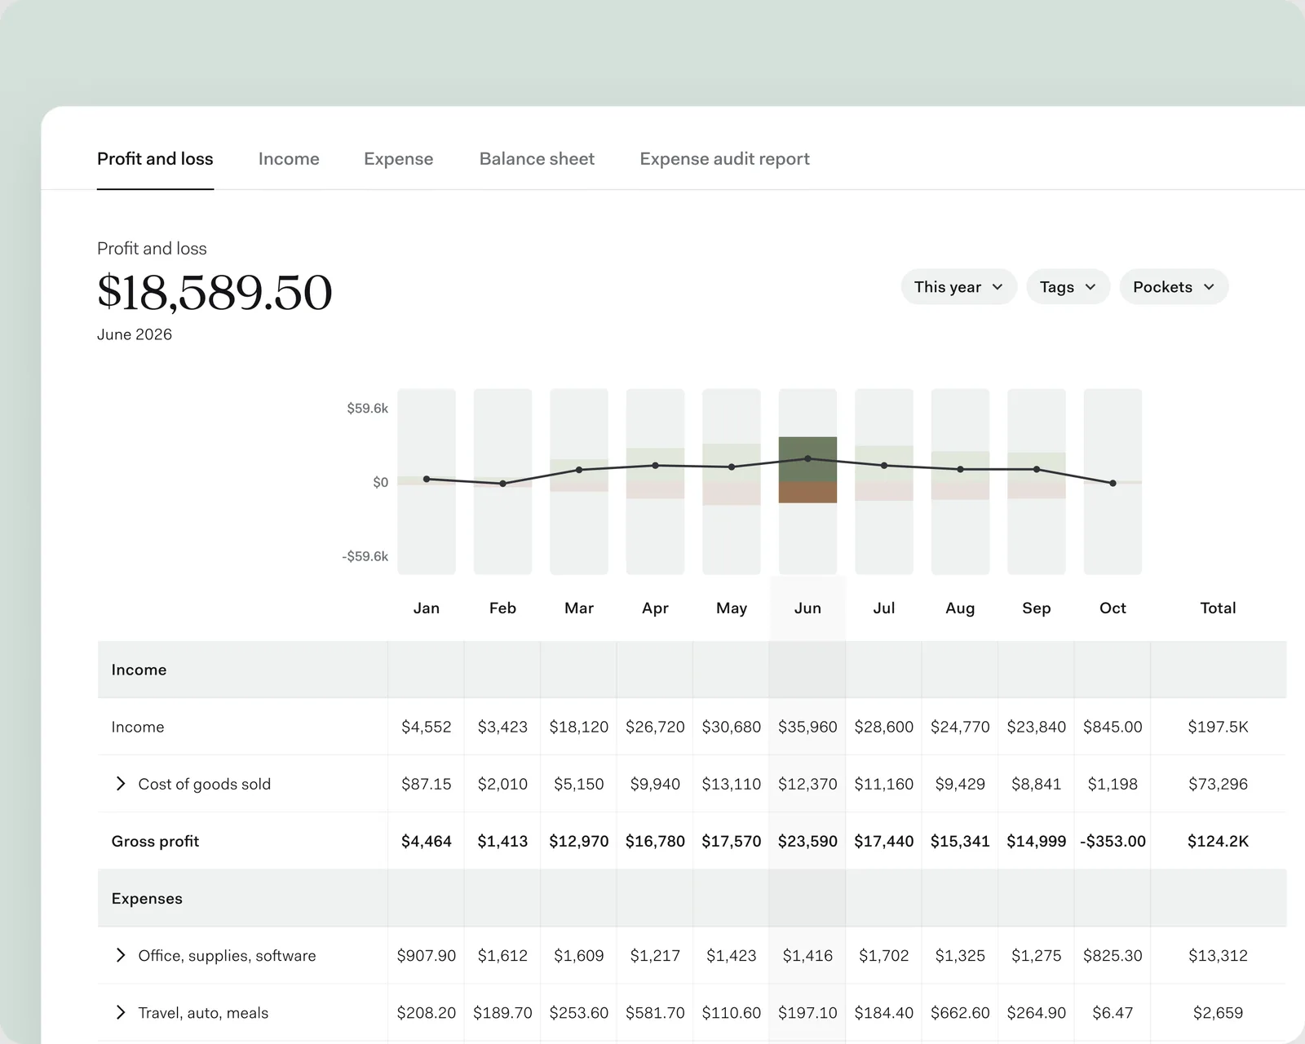Image resolution: width=1305 pixels, height=1044 pixels.
Task: Expand the Travel, auto, meals row
Action: tap(121, 1012)
